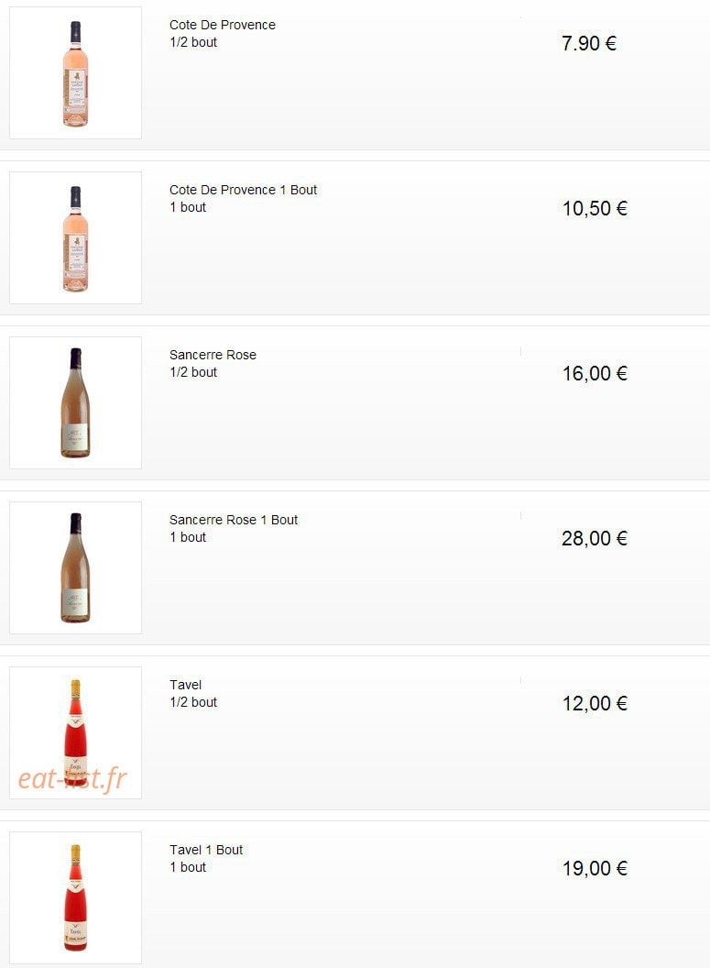Click the 12,00 € price
The width and height of the screenshot is (710, 968).
pos(595,703)
